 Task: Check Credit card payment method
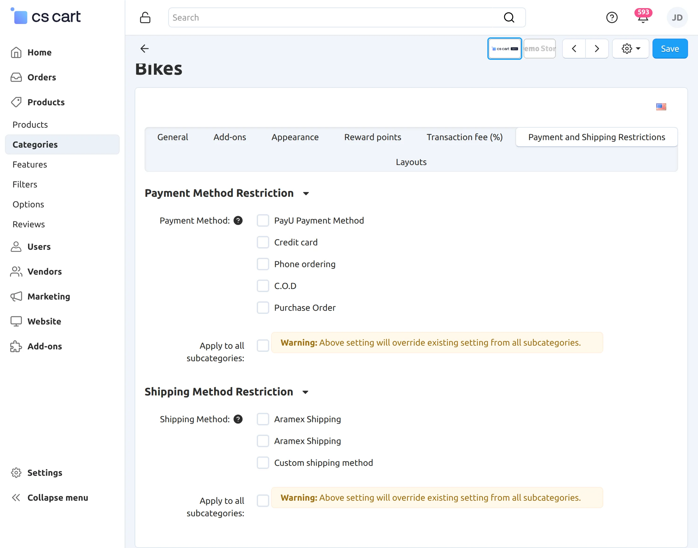[263, 242]
